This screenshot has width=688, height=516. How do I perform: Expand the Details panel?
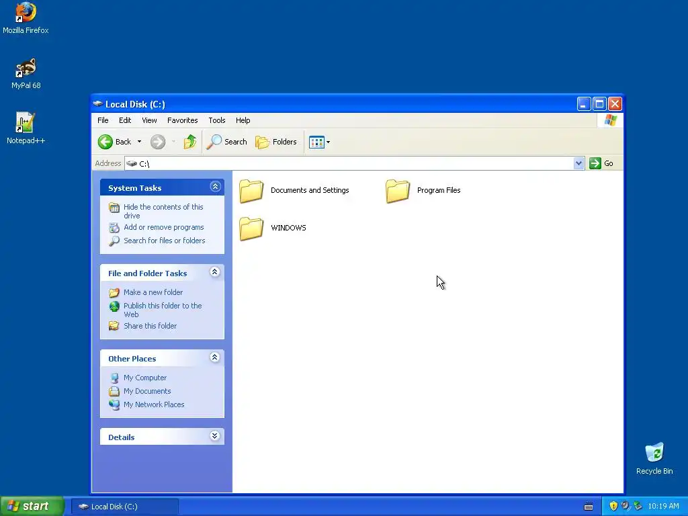click(214, 435)
